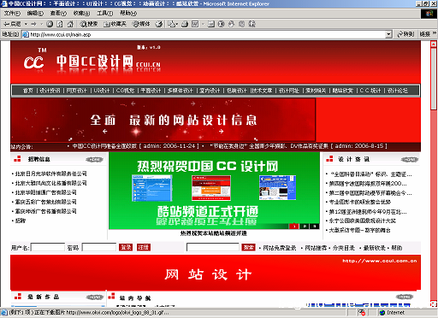The height and width of the screenshot is (318, 438).
Task: Click the Discuss toolbar icon
Action: 211,24
